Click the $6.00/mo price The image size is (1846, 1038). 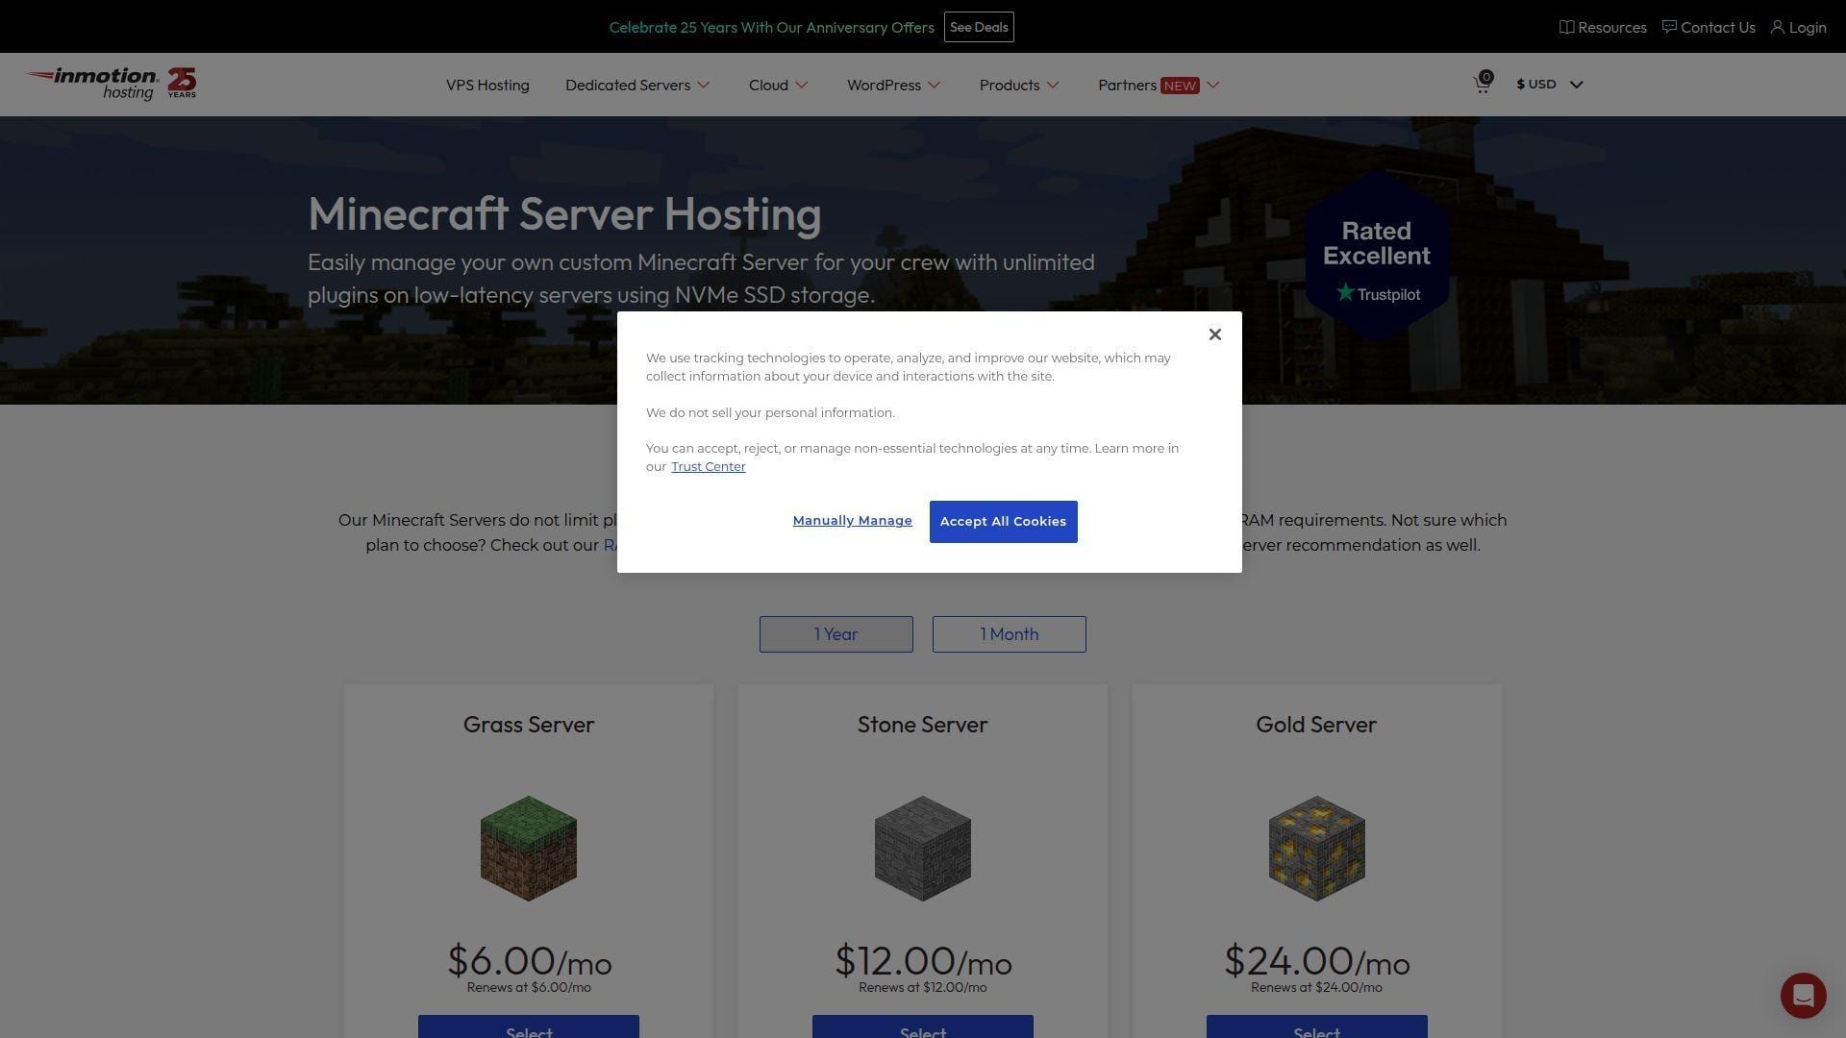[529, 960]
